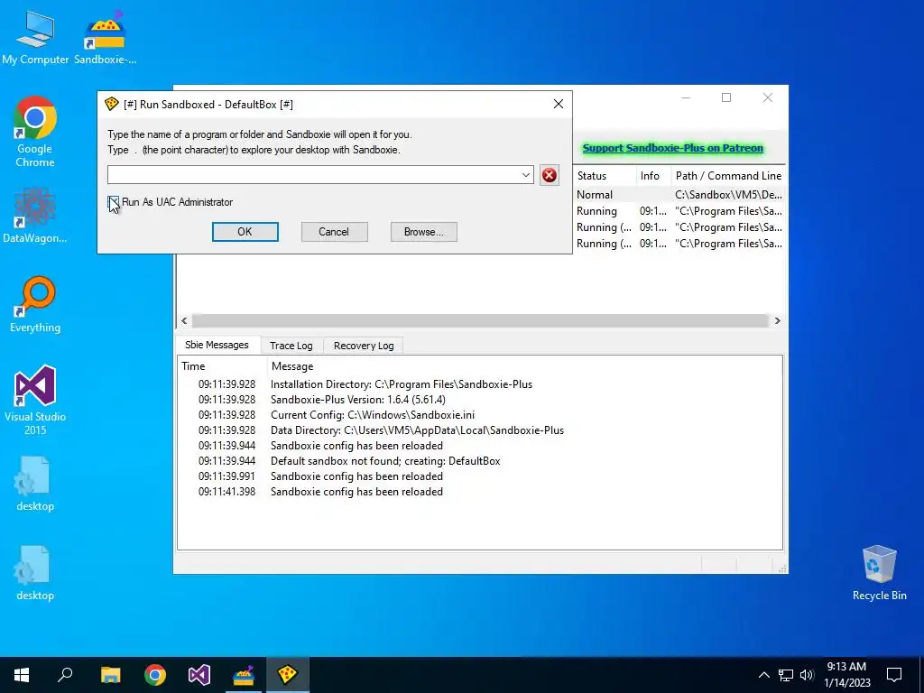Select the lower desktop file icon
924x693 pixels.
[x=35, y=573]
